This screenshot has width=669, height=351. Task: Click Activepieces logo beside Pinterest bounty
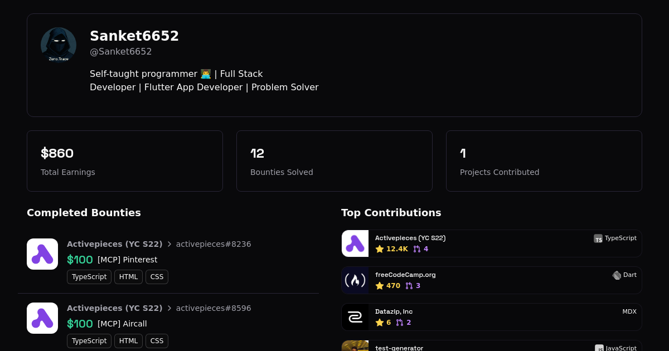pos(42,254)
